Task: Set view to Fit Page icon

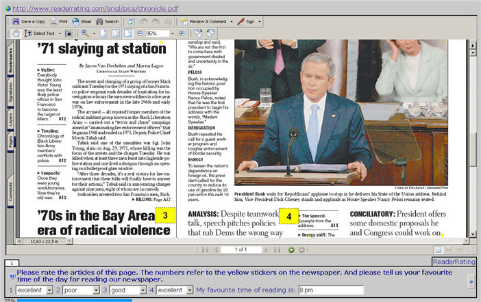Action: tap(116, 33)
